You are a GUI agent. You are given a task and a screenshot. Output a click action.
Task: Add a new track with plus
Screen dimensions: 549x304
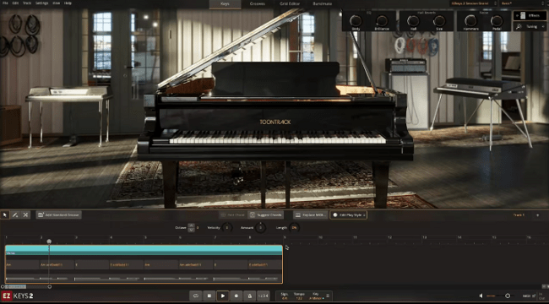[537, 215]
